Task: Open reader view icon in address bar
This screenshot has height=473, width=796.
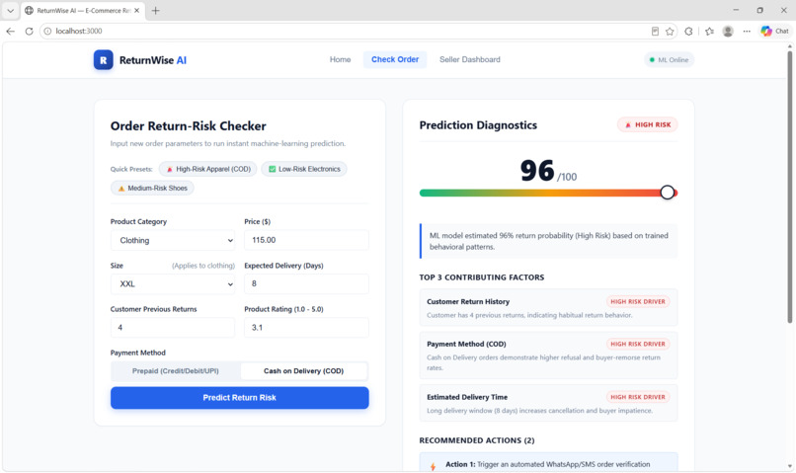Action: (655, 32)
